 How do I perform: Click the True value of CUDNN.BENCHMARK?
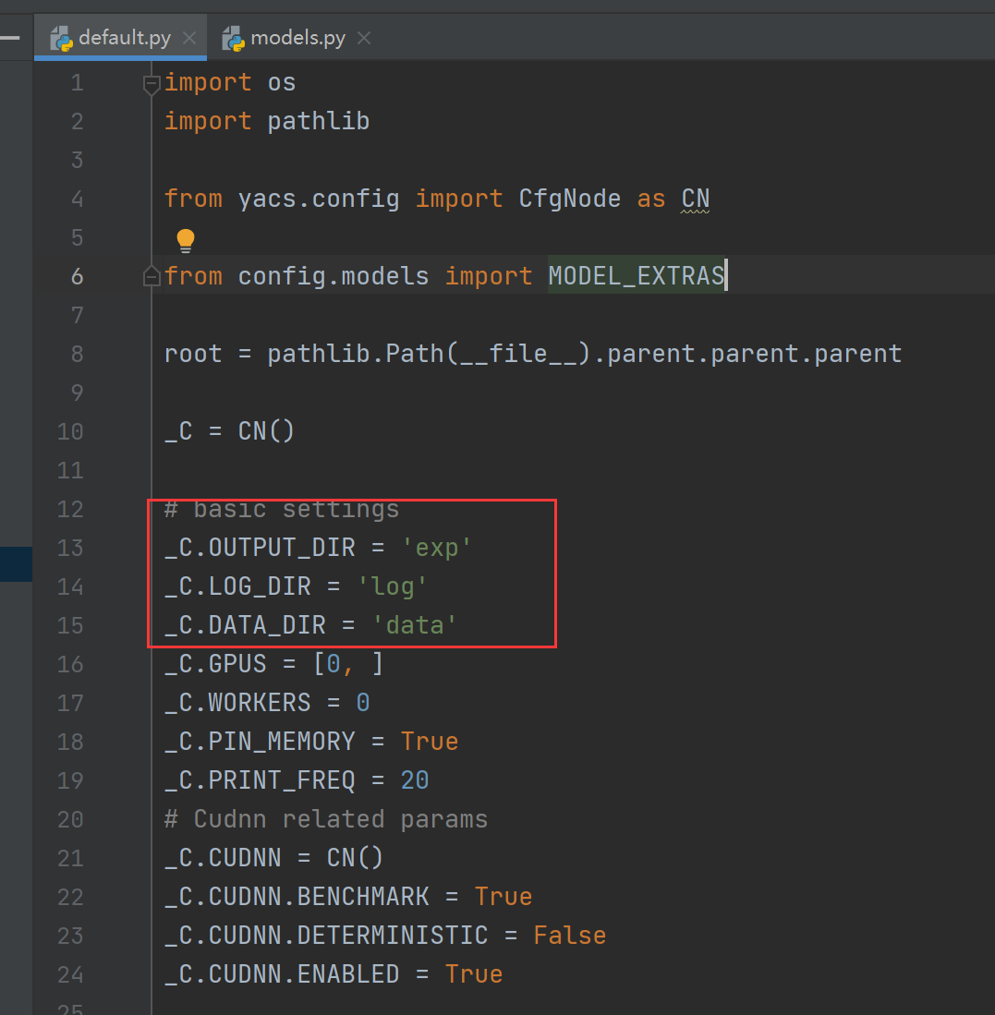pos(503,897)
